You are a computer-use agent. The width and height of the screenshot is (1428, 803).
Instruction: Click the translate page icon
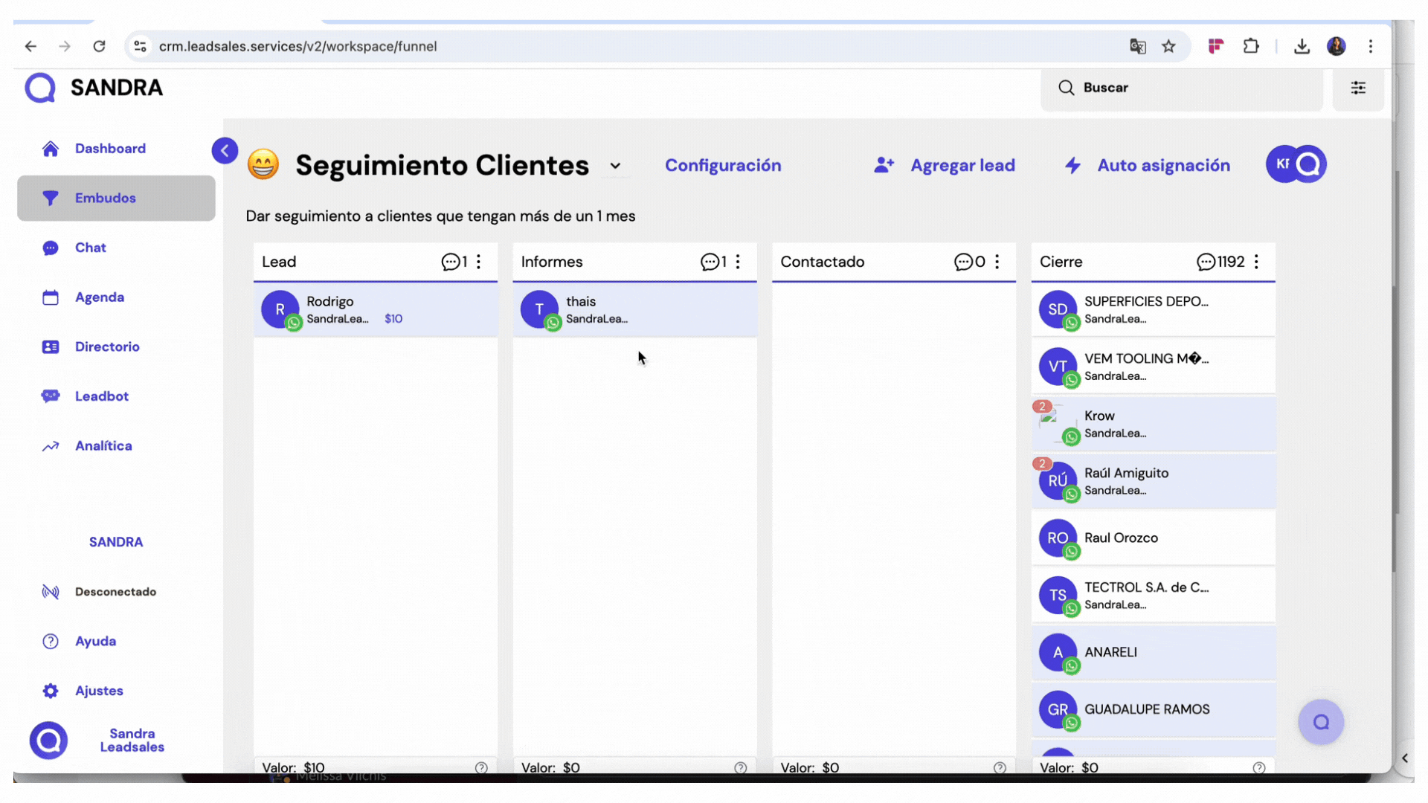click(x=1137, y=46)
